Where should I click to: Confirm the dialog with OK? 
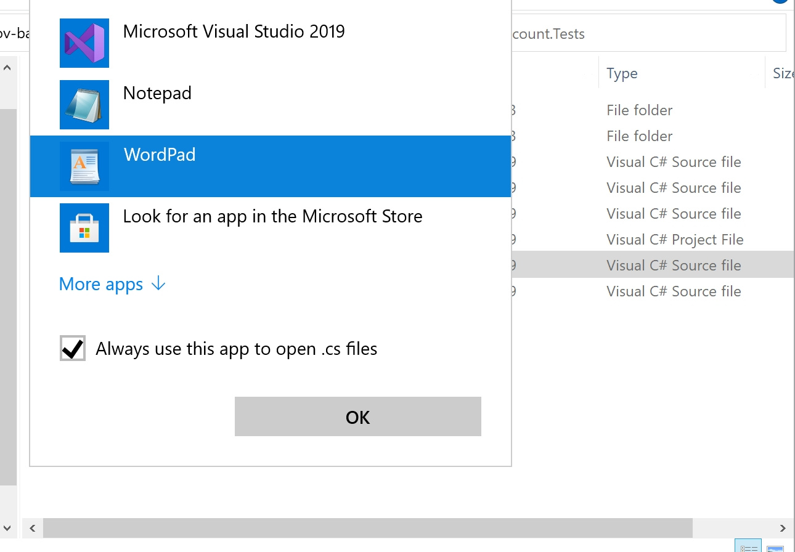pyautogui.click(x=357, y=417)
